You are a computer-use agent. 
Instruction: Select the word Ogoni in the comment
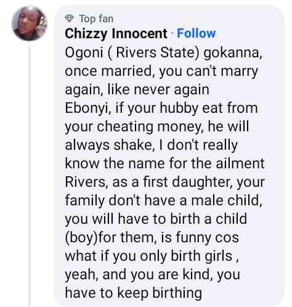pos(84,52)
